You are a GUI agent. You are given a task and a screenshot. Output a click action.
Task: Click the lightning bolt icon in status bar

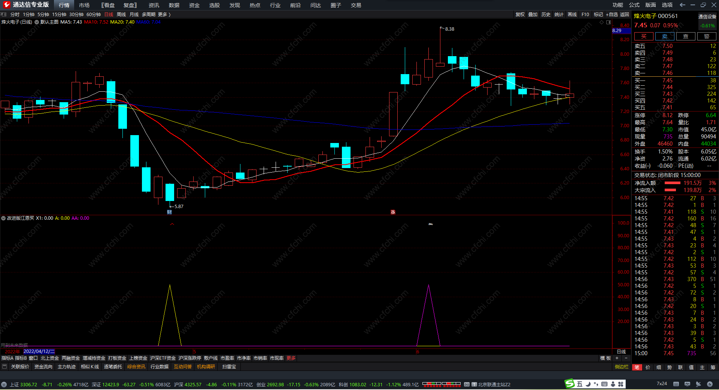click(x=710, y=384)
